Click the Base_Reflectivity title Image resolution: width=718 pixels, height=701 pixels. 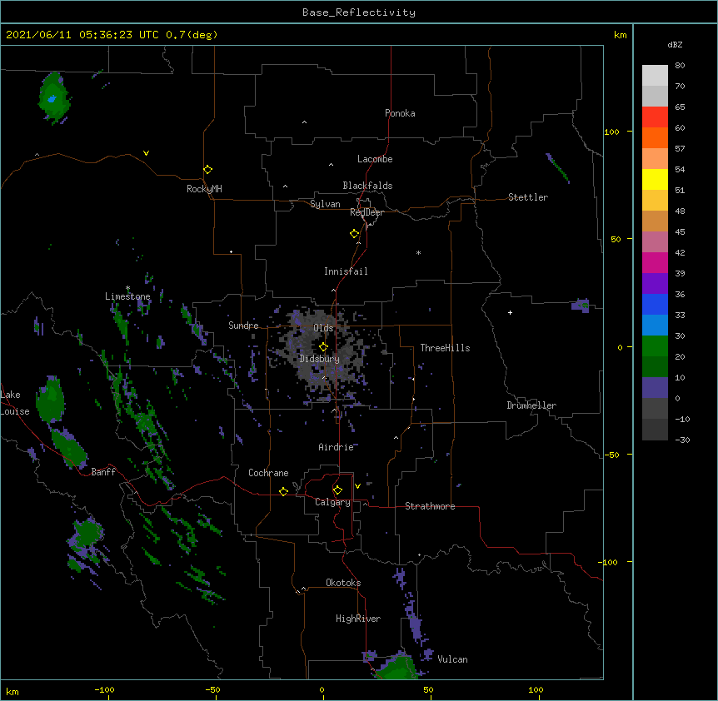[359, 12]
